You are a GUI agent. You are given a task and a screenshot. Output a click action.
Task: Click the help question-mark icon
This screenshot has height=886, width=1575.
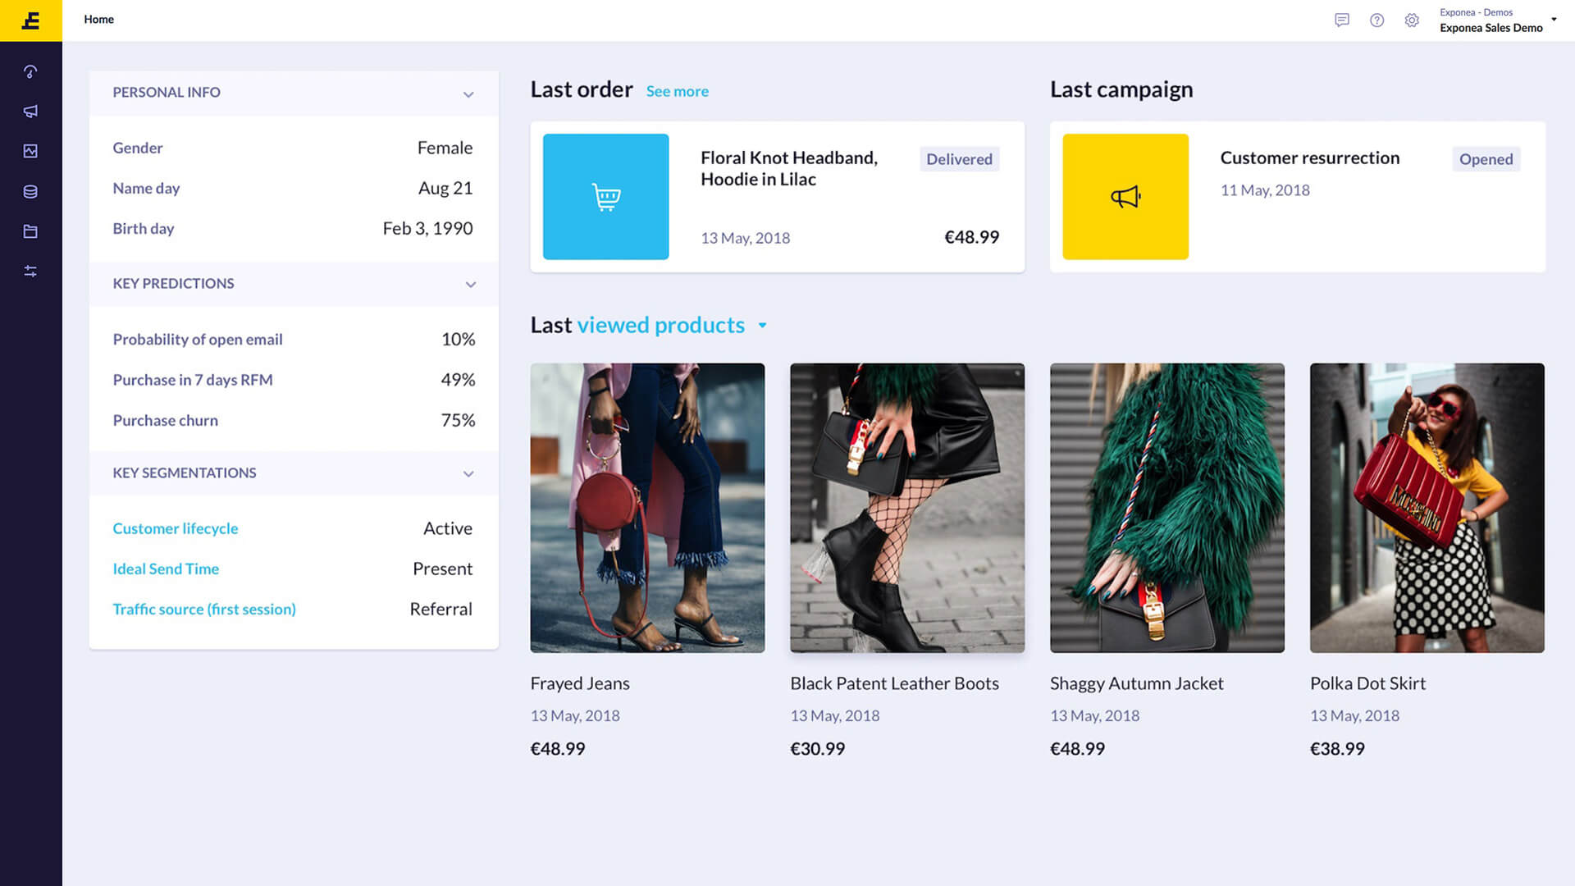coord(1376,21)
